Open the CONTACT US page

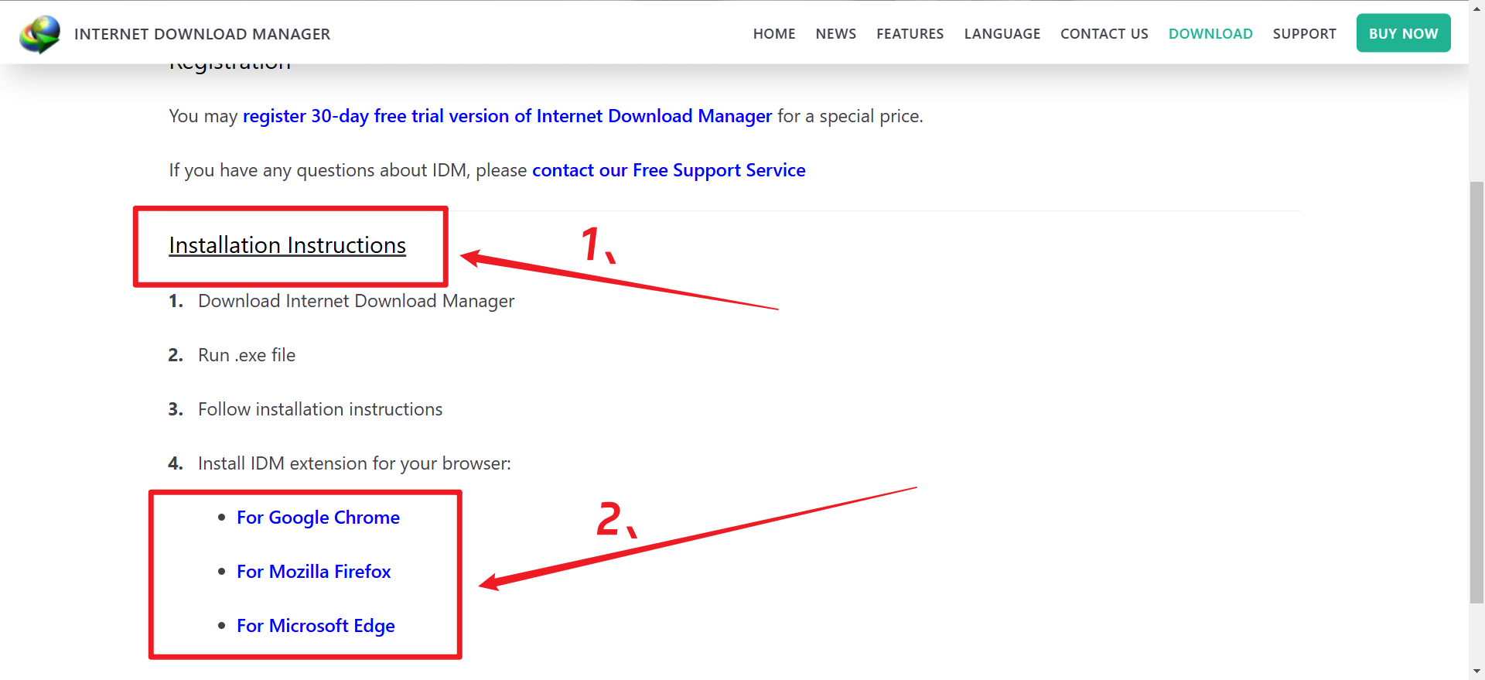[1104, 34]
